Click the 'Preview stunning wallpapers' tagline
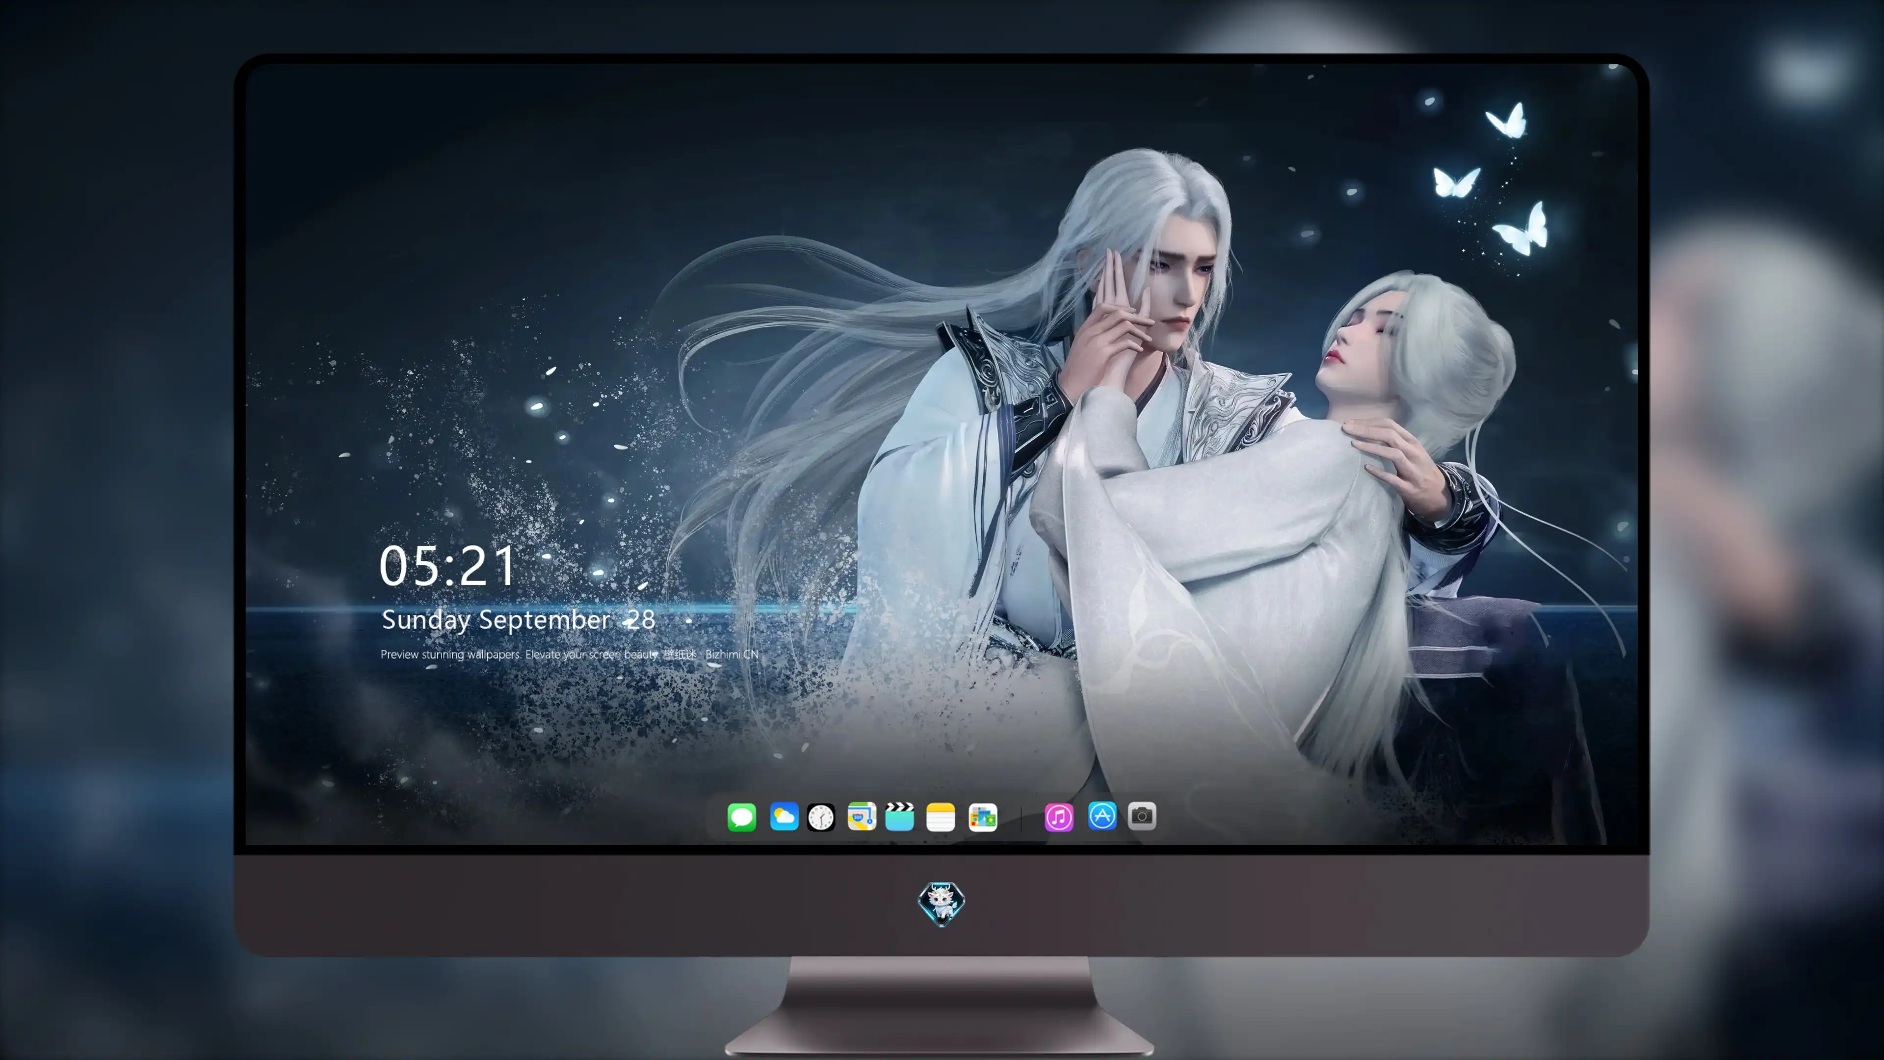Image resolution: width=1884 pixels, height=1060 pixels. pos(569,654)
